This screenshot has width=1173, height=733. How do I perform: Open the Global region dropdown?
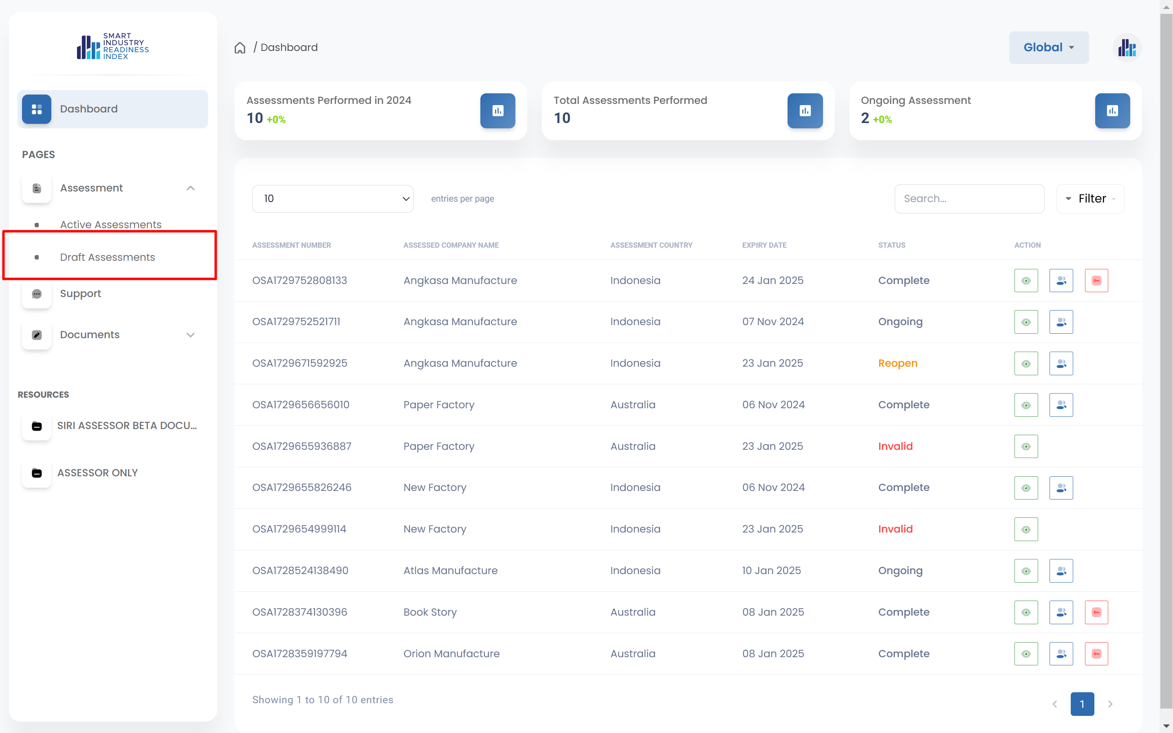pyautogui.click(x=1048, y=48)
